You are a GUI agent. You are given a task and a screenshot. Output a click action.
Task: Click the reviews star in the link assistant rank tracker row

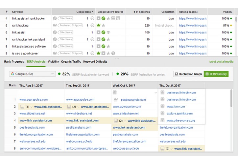tap(108, 18)
